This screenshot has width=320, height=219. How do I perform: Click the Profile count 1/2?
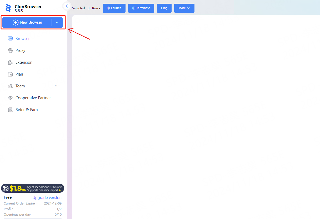click(59, 209)
